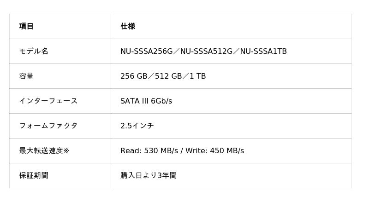Image resolution: width=369 pixels, height=202 pixels.
Task: Select the フォームファクタ row label
Action: [48, 126]
